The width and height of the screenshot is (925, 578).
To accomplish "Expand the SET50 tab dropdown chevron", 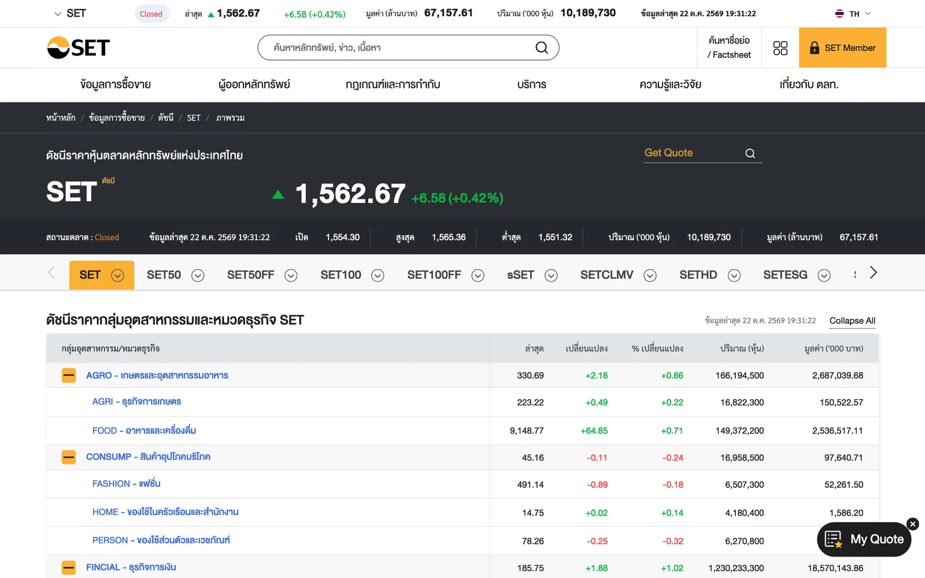I will [198, 276].
